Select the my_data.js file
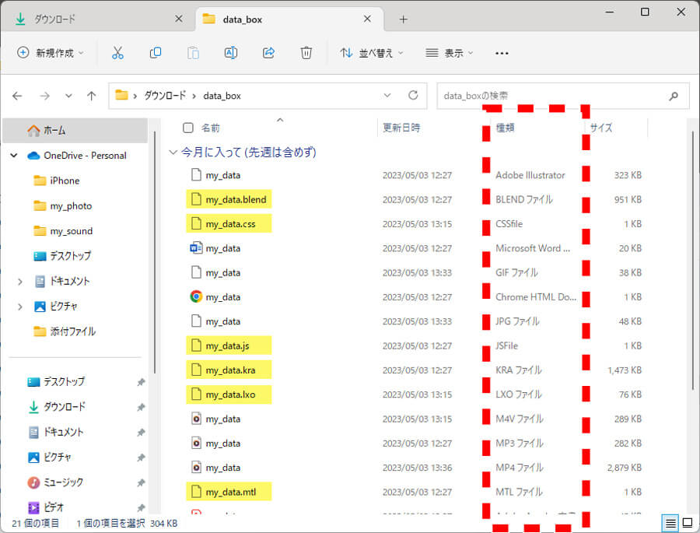Viewport: 700px width, 533px height. (229, 345)
